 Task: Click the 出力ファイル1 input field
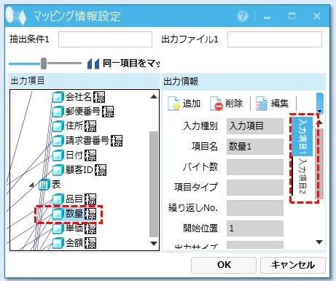click(x=275, y=39)
